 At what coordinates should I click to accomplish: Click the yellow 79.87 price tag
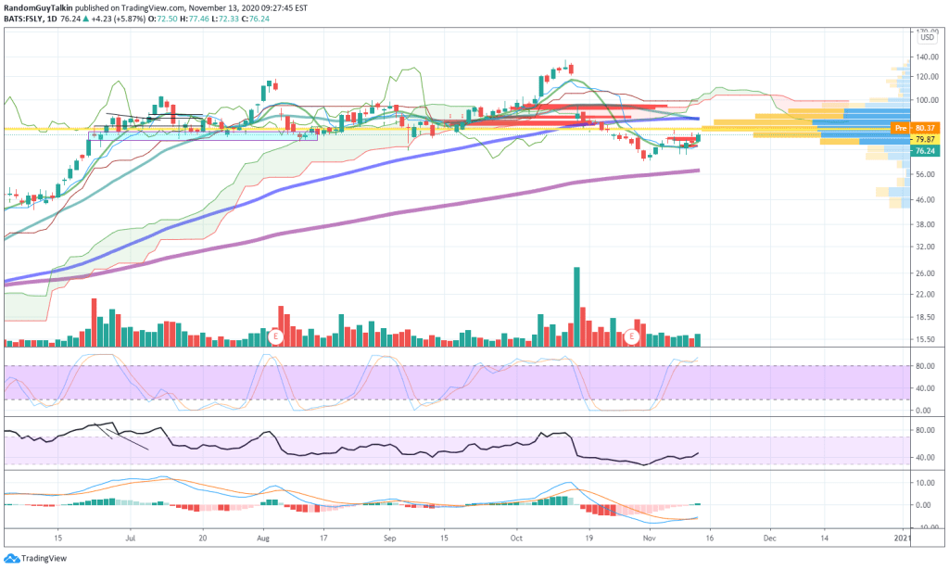923,139
